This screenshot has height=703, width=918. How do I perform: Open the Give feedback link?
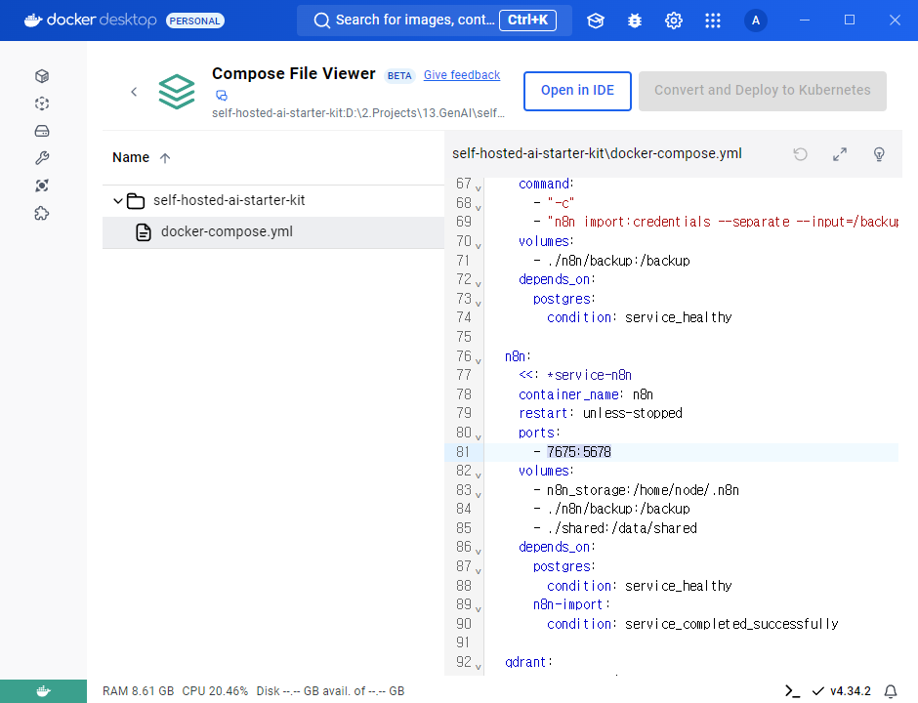pyautogui.click(x=462, y=75)
